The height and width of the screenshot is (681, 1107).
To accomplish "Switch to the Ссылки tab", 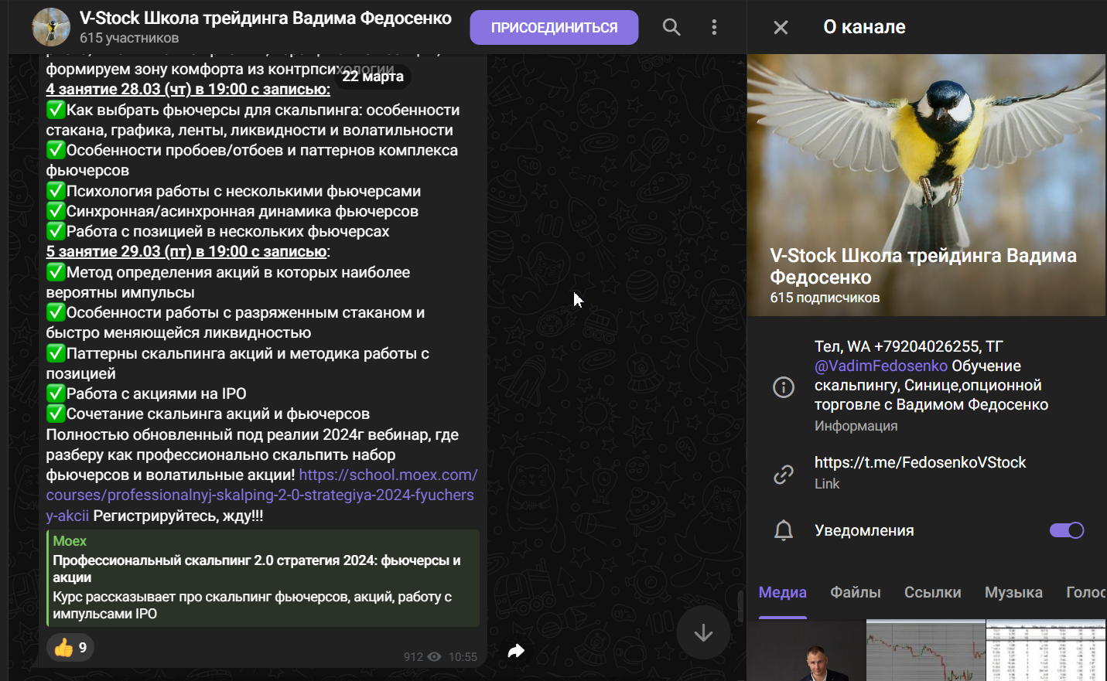I will pyautogui.click(x=932, y=593).
